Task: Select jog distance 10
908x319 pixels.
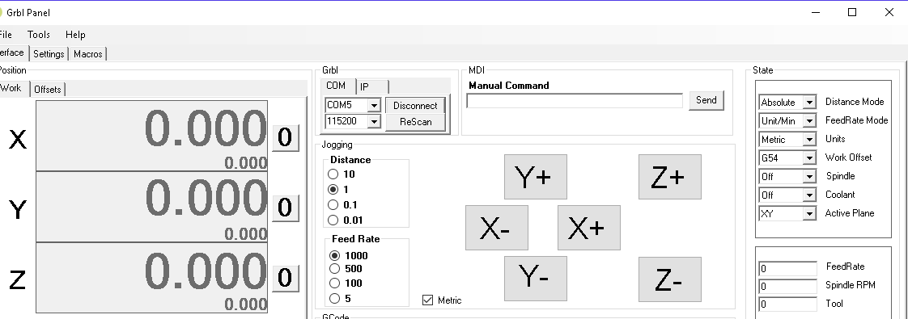Action: pos(342,174)
